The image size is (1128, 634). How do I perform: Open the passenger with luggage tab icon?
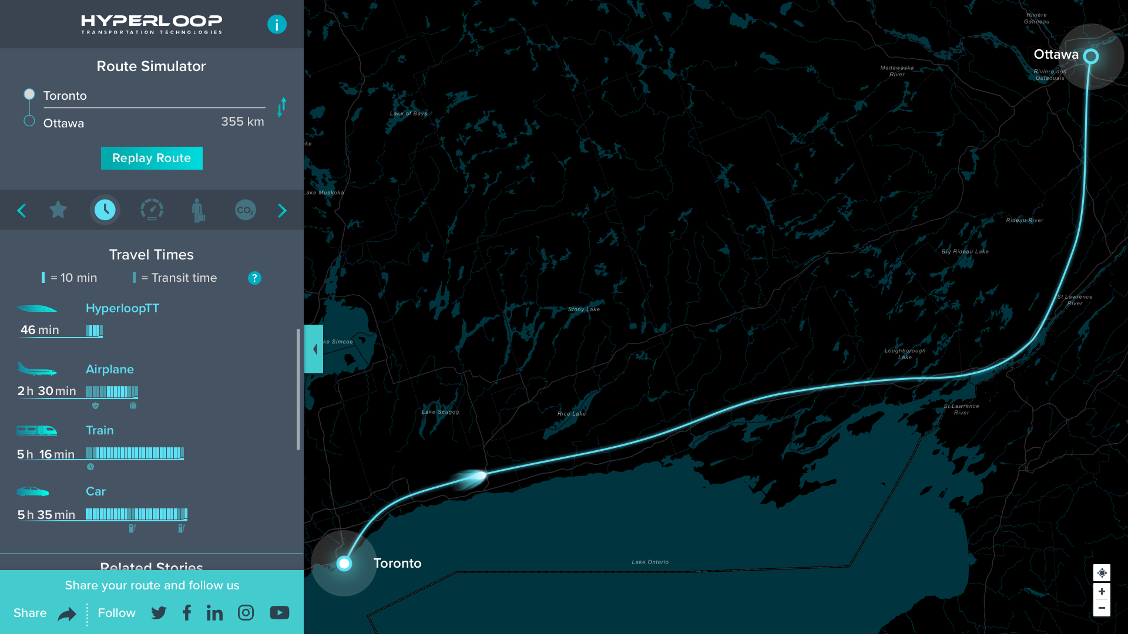[198, 210]
